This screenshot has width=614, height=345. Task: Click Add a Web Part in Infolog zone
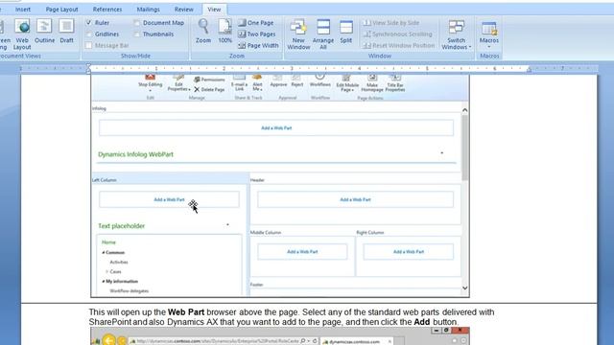(x=276, y=127)
